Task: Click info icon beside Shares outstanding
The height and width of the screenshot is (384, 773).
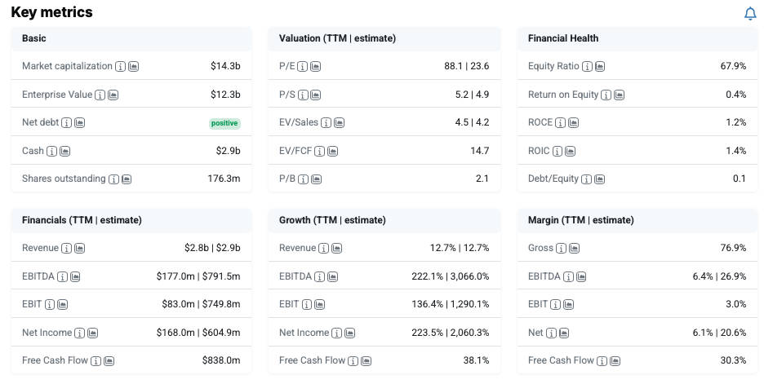Action: coord(113,179)
